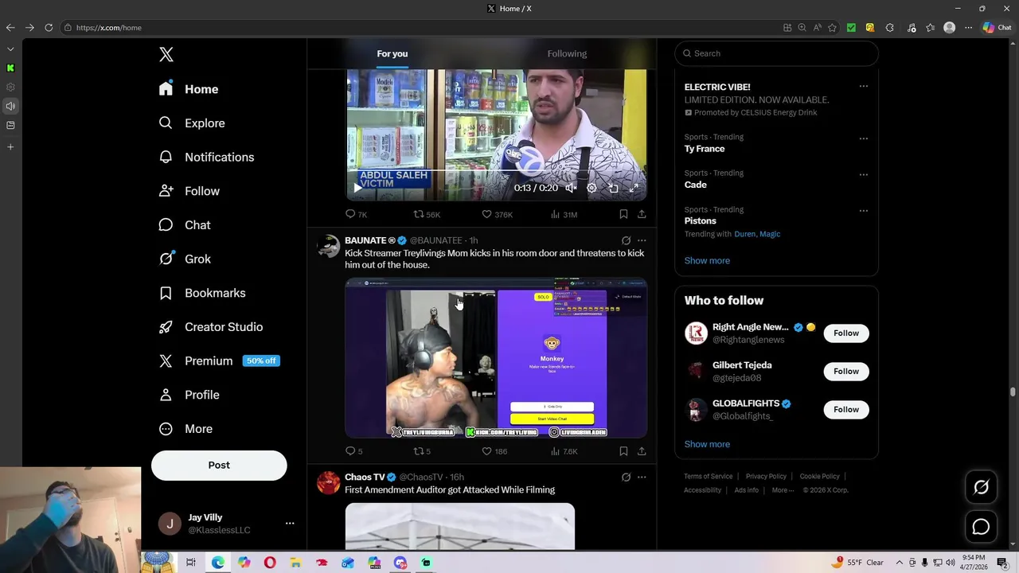Open the floating Grok button
This screenshot has height=573, width=1019.
pos(981,488)
